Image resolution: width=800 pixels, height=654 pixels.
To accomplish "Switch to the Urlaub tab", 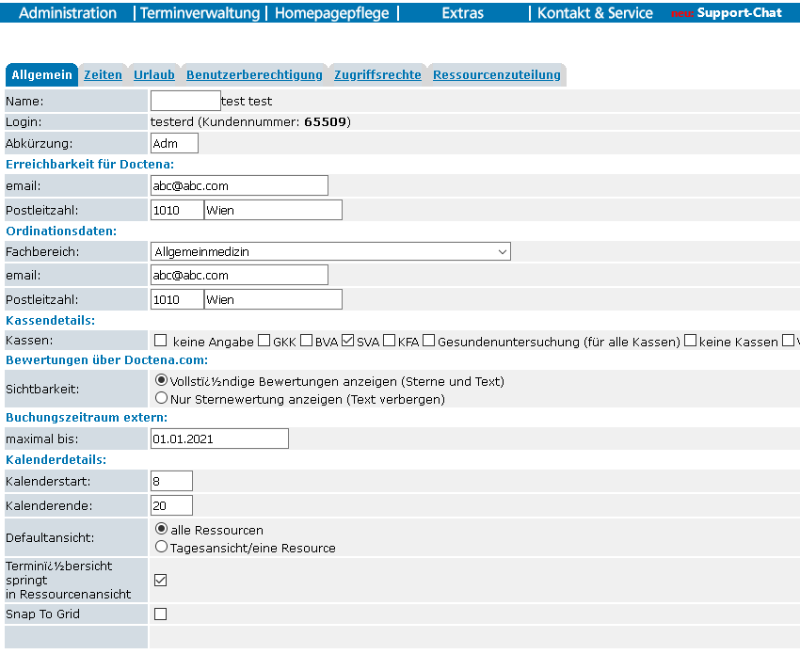I will [153, 75].
